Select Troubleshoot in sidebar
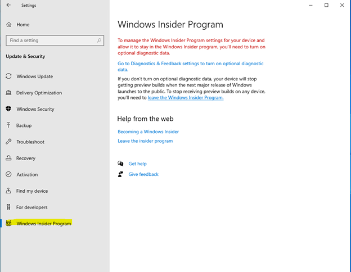This screenshot has height=272, width=351. coord(30,142)
